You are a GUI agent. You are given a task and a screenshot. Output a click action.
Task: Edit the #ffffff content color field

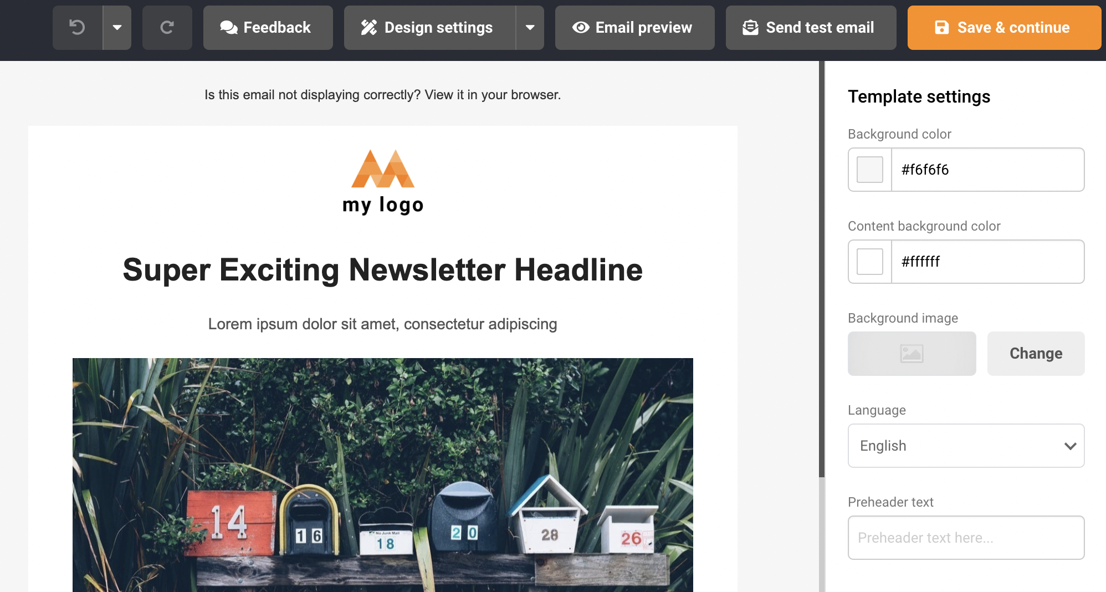click(987, 262)
